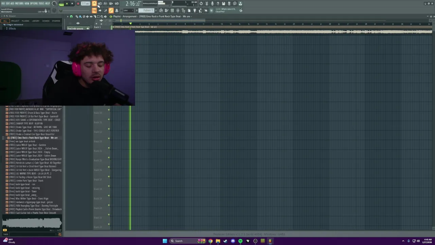
Task: Save project with floppy disk icon
Action: pos(223,3)
